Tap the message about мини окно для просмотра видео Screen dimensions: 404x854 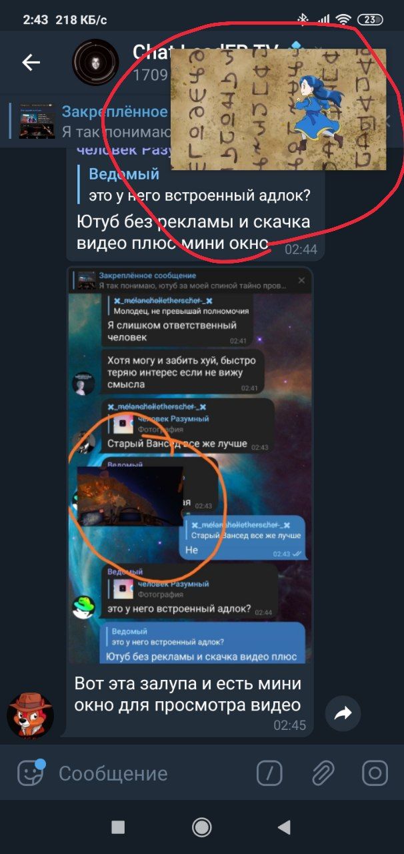tap(188, 695)
